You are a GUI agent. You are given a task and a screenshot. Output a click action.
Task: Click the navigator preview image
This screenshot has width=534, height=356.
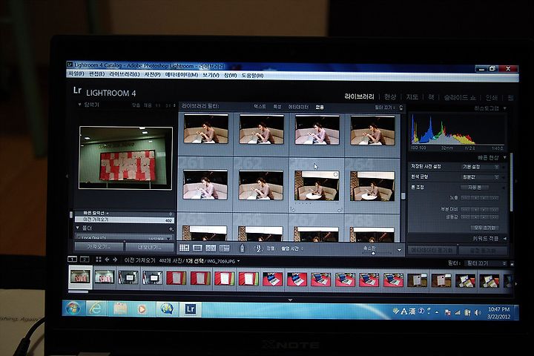tap(125, 158)
